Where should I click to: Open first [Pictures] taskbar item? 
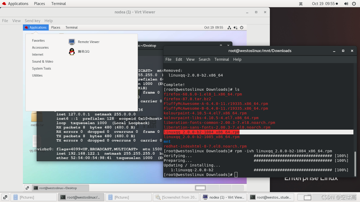pyautogui.click(x=34, y=197)
